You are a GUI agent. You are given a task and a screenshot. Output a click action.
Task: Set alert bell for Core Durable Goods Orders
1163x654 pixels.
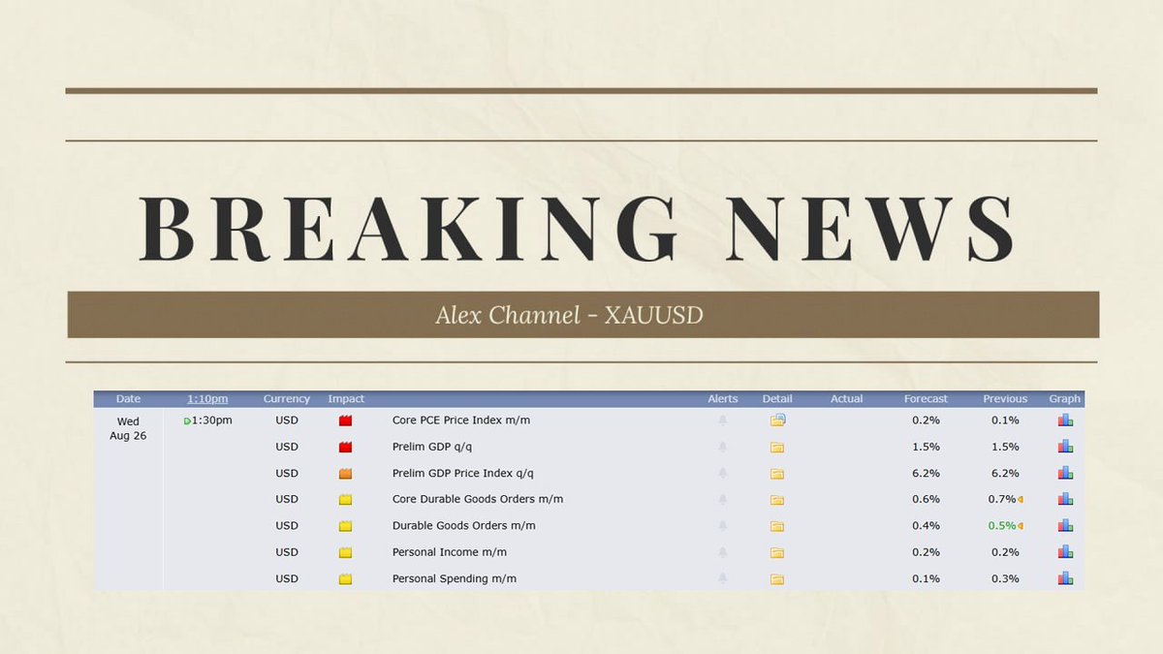click(723, 499)
